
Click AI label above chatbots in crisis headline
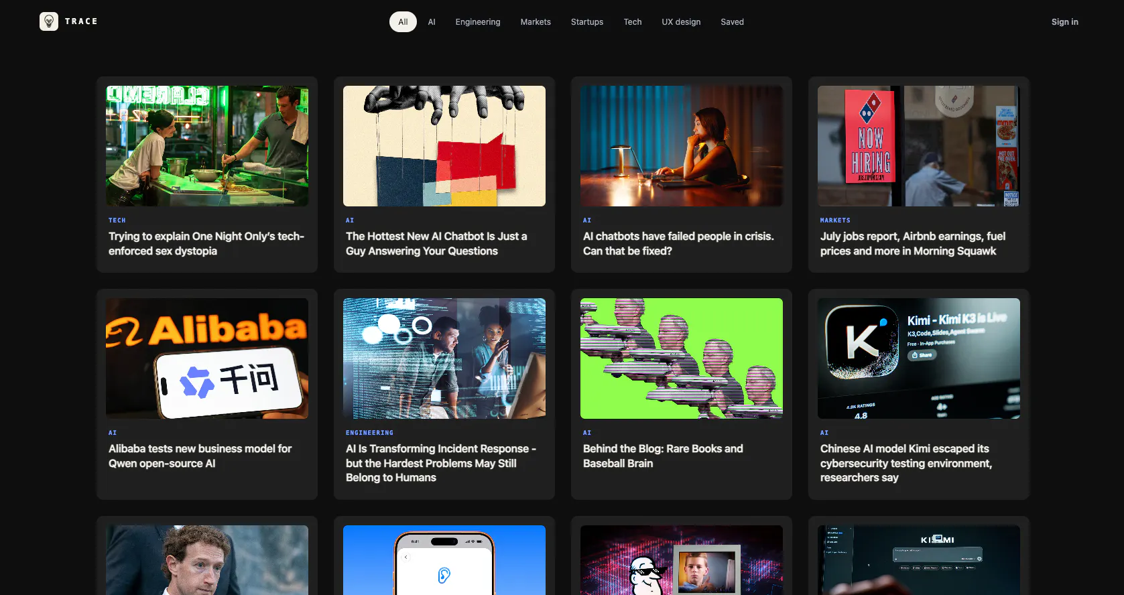(587, 220)
